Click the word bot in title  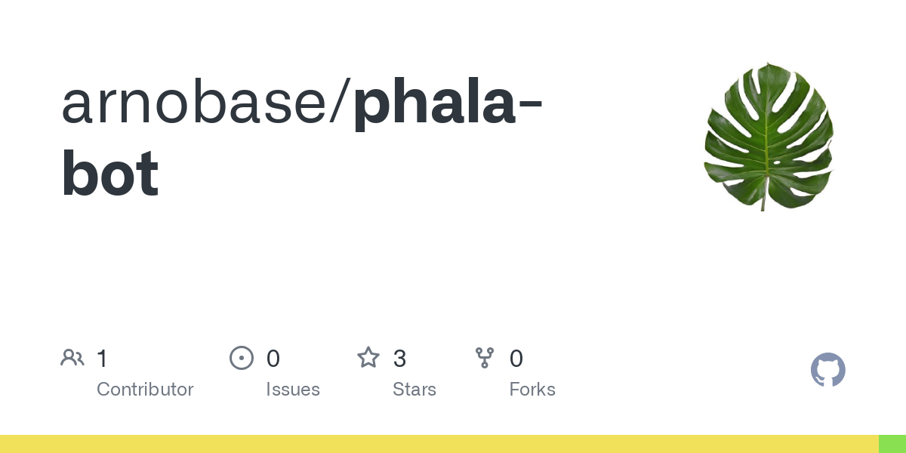click(110, 174)
